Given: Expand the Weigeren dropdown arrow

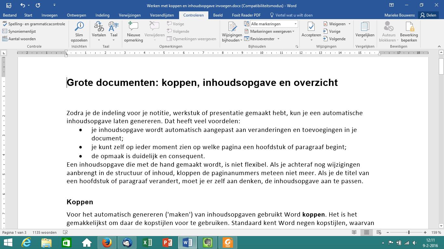Looking at the screenshot, I should pos(349,24).
